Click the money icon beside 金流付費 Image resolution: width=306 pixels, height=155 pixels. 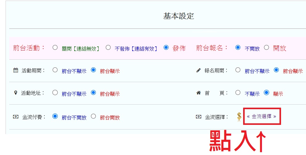click(x=16, y=117)
